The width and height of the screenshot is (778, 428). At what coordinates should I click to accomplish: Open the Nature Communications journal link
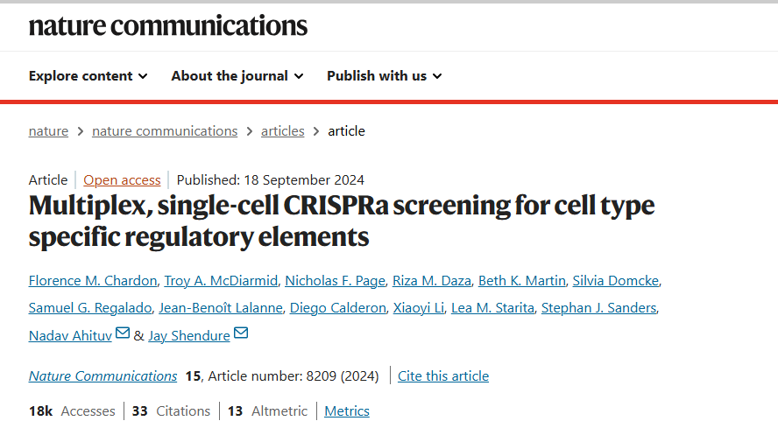point(103,376)
